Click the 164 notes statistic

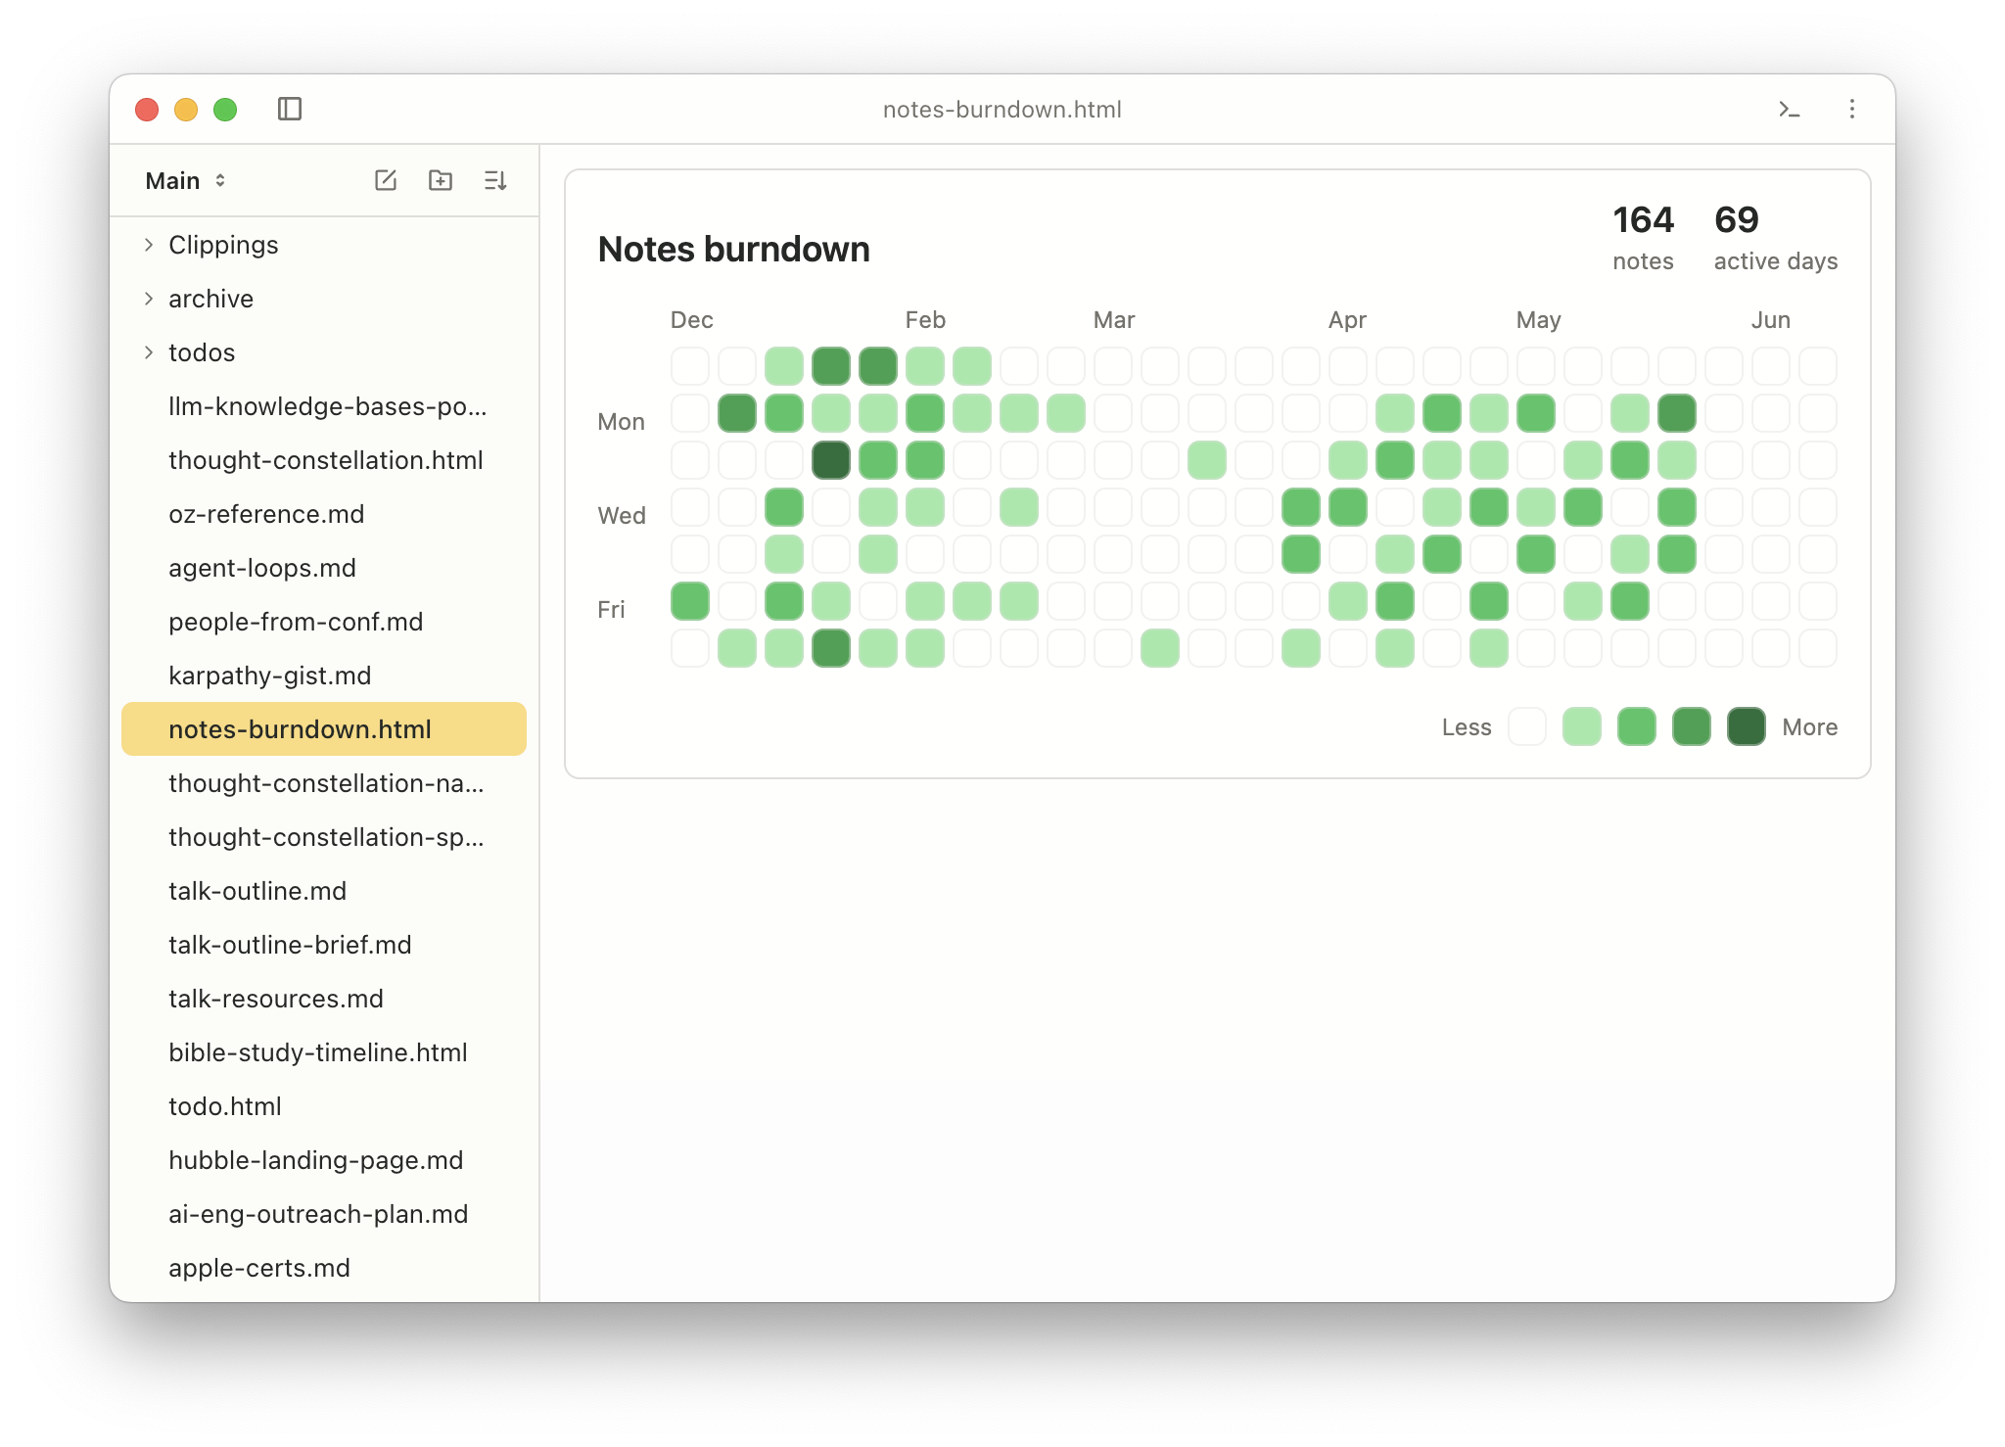click(x=1644, y=238)
